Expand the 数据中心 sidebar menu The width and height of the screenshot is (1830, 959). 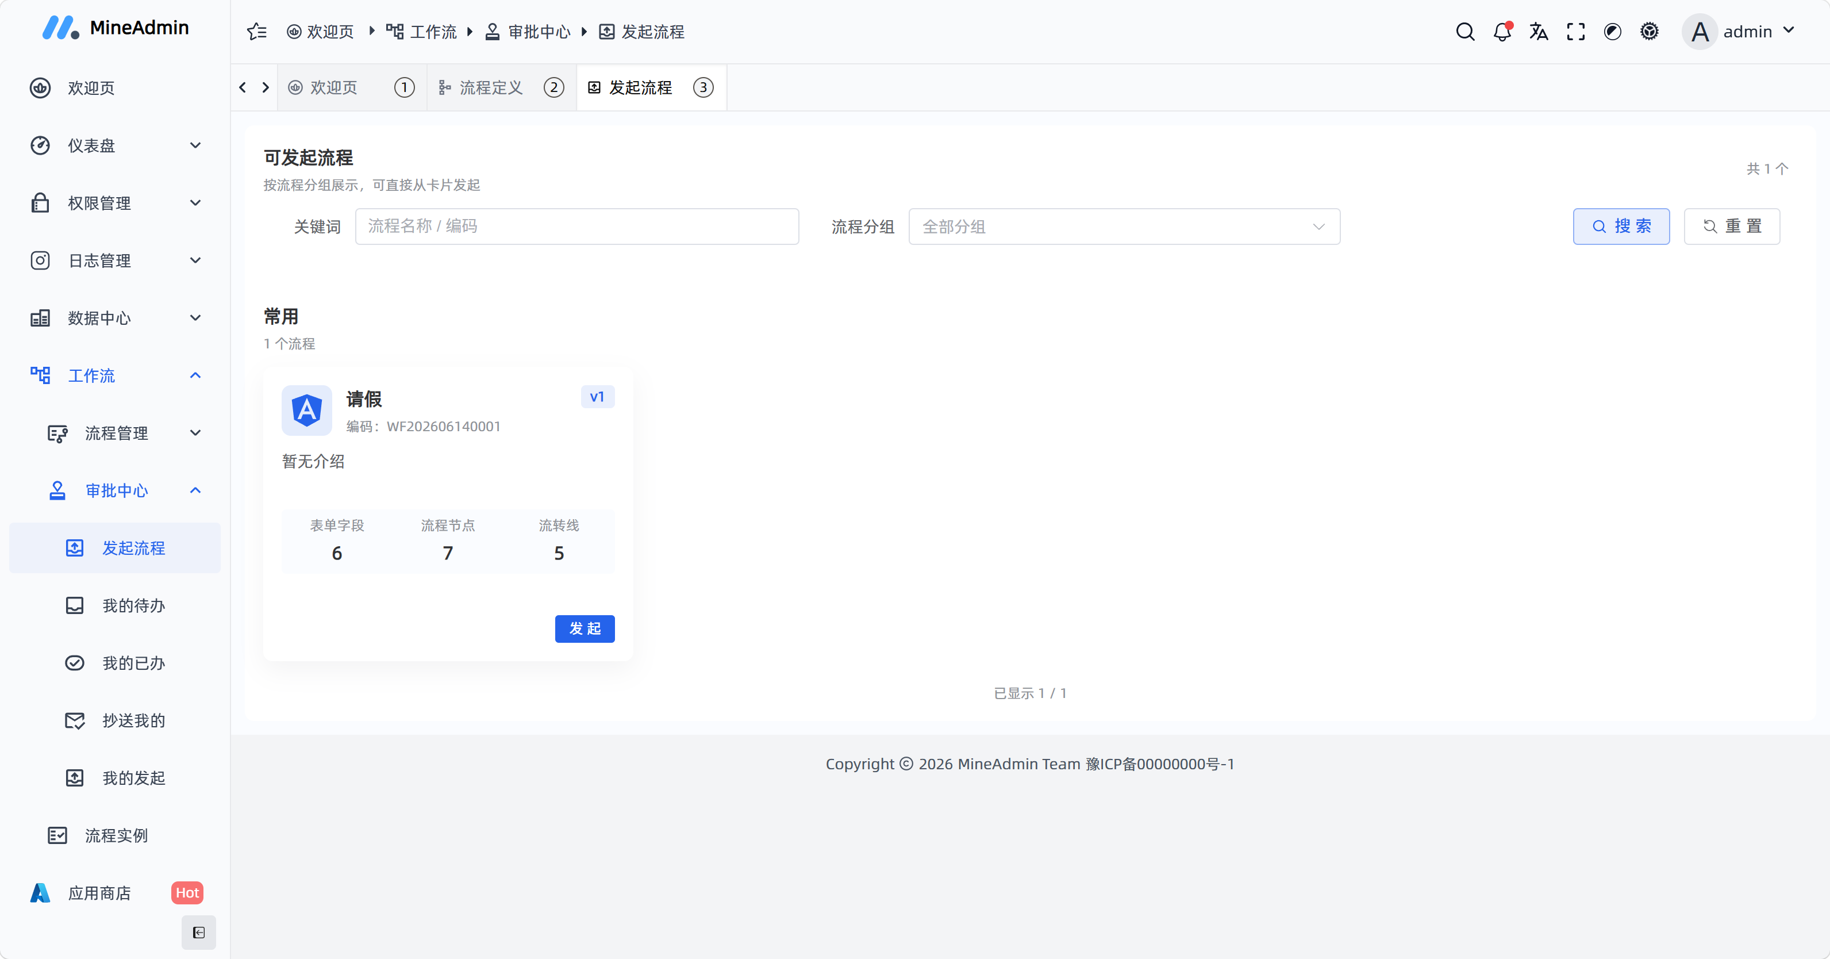click(x=115, y=318)
